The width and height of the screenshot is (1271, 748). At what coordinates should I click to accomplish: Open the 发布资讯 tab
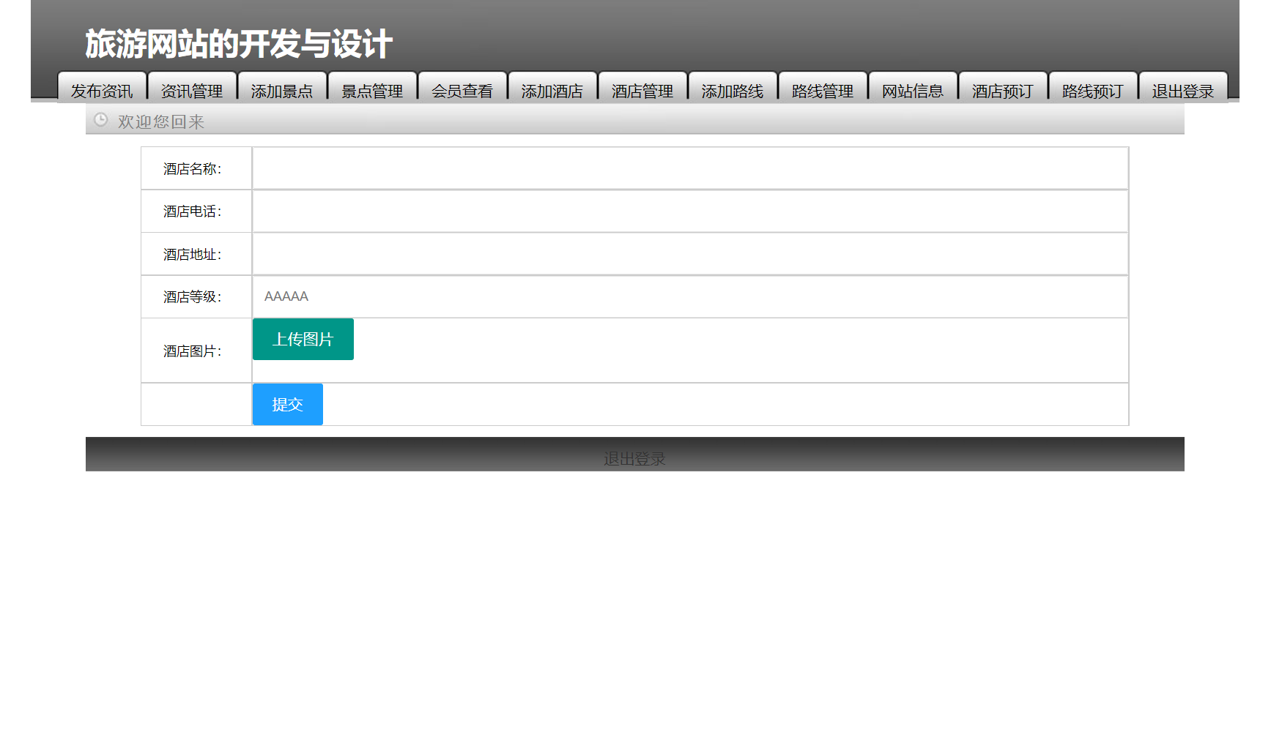(102, 88)
